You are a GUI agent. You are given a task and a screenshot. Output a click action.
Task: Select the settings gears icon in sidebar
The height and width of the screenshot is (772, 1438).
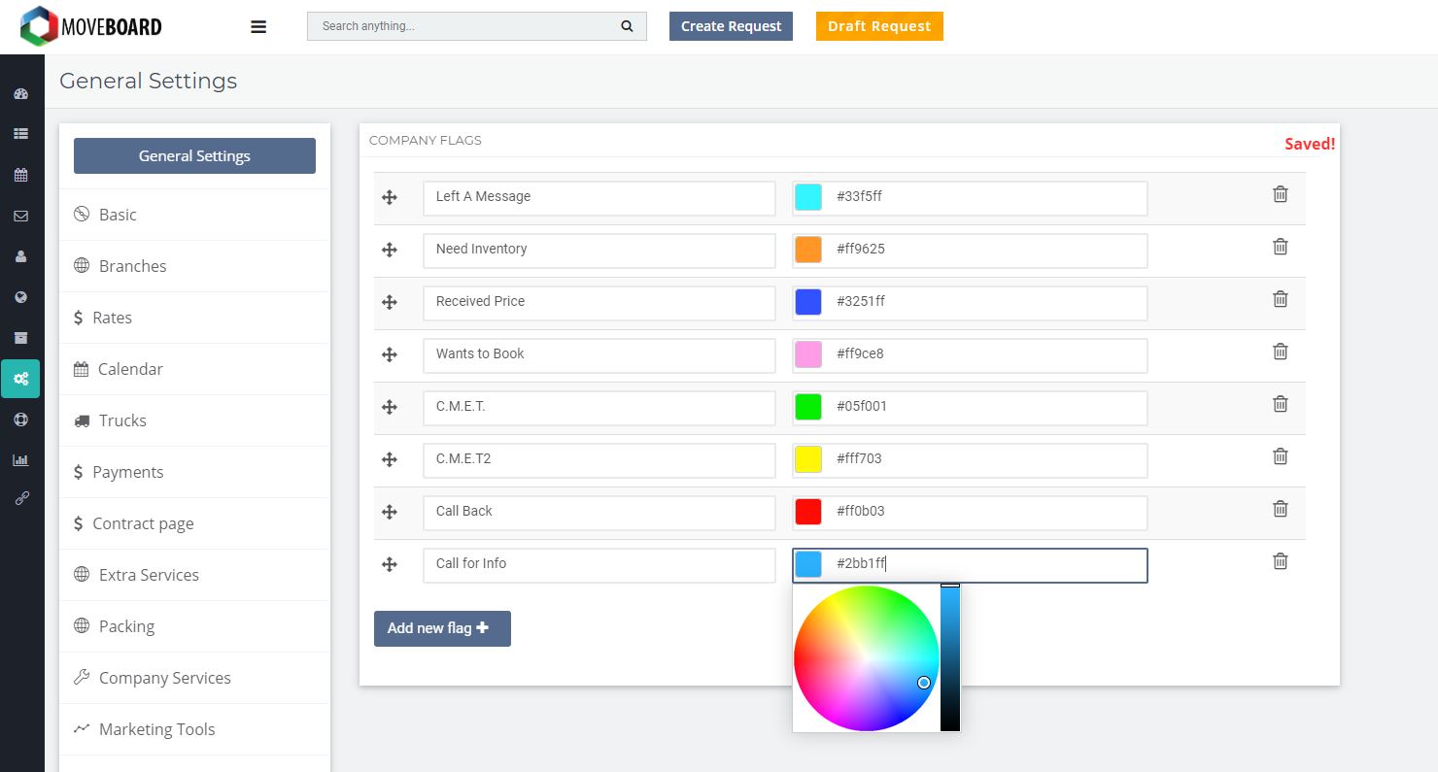tap(20, 379)
